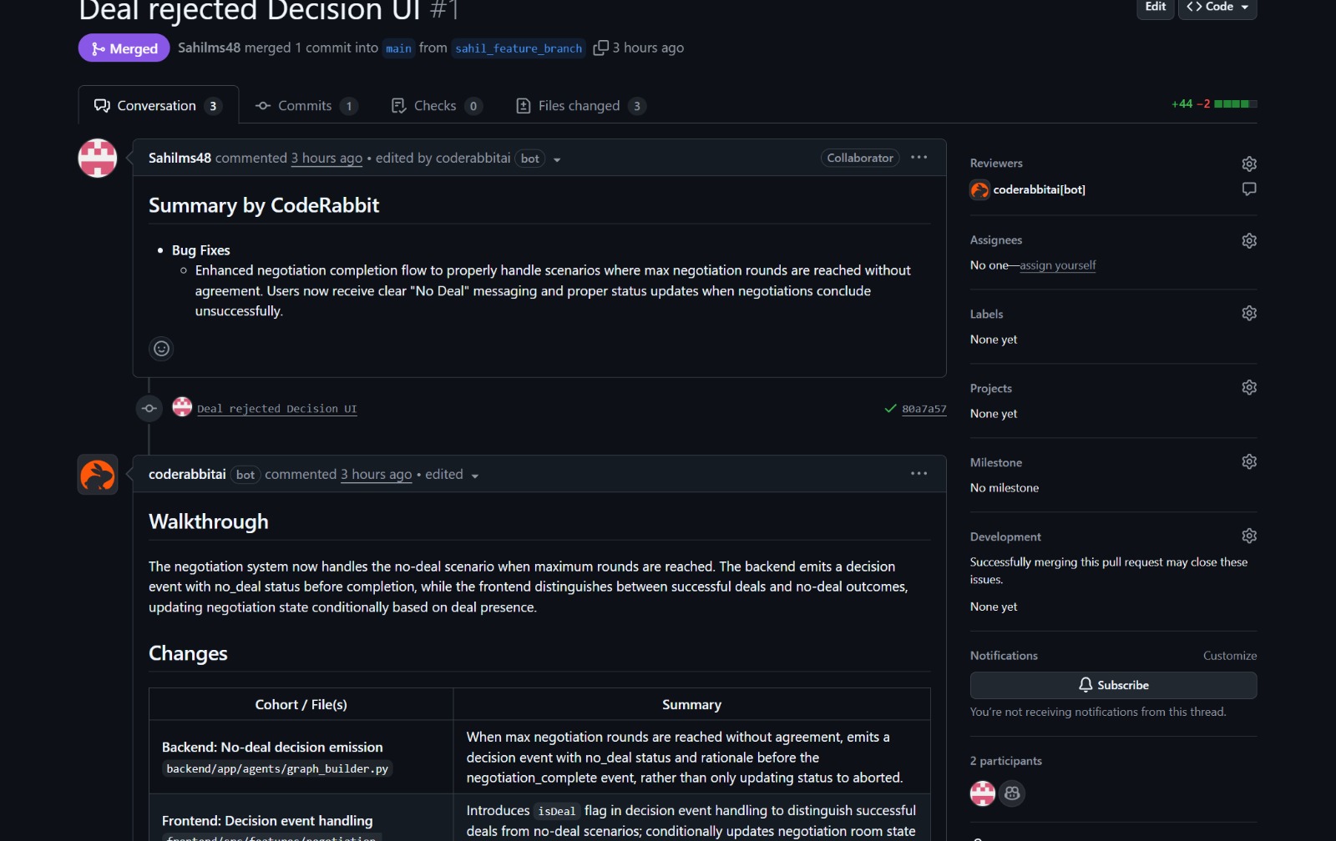Switch to the Checks tab
1336x841 pixels.
437,106
